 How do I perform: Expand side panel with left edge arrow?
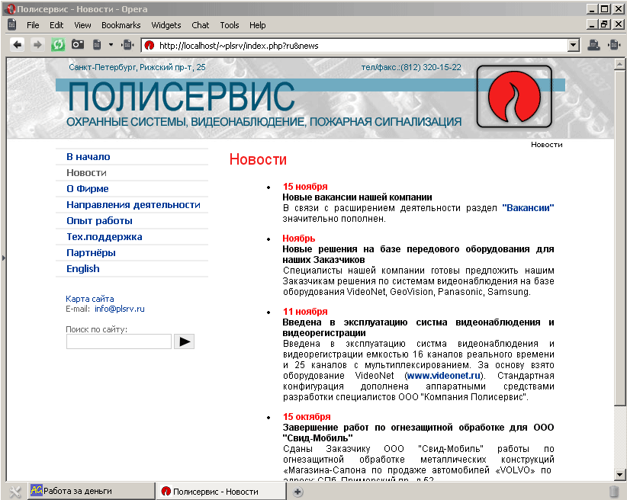(4, 258)
